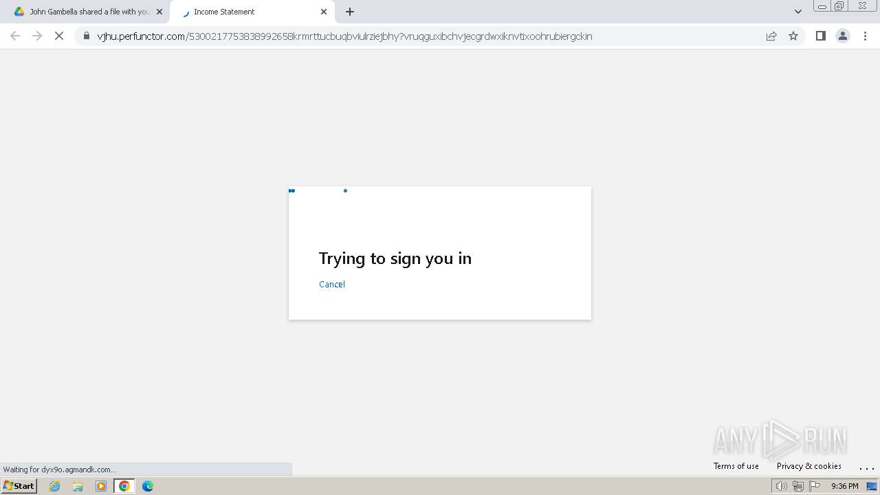Screen dimensions: 880x495
Task: Go forward to next page
Action: point(37,36)
